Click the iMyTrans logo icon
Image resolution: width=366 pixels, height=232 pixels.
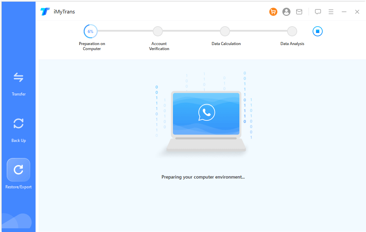click(x=45, y=11)
